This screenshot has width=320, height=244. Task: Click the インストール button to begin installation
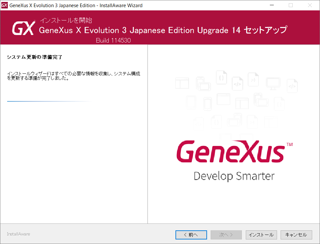pyautogui.click(x=261, y=235)
